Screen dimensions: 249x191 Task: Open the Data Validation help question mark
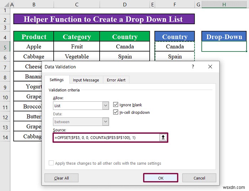(193, 67)
